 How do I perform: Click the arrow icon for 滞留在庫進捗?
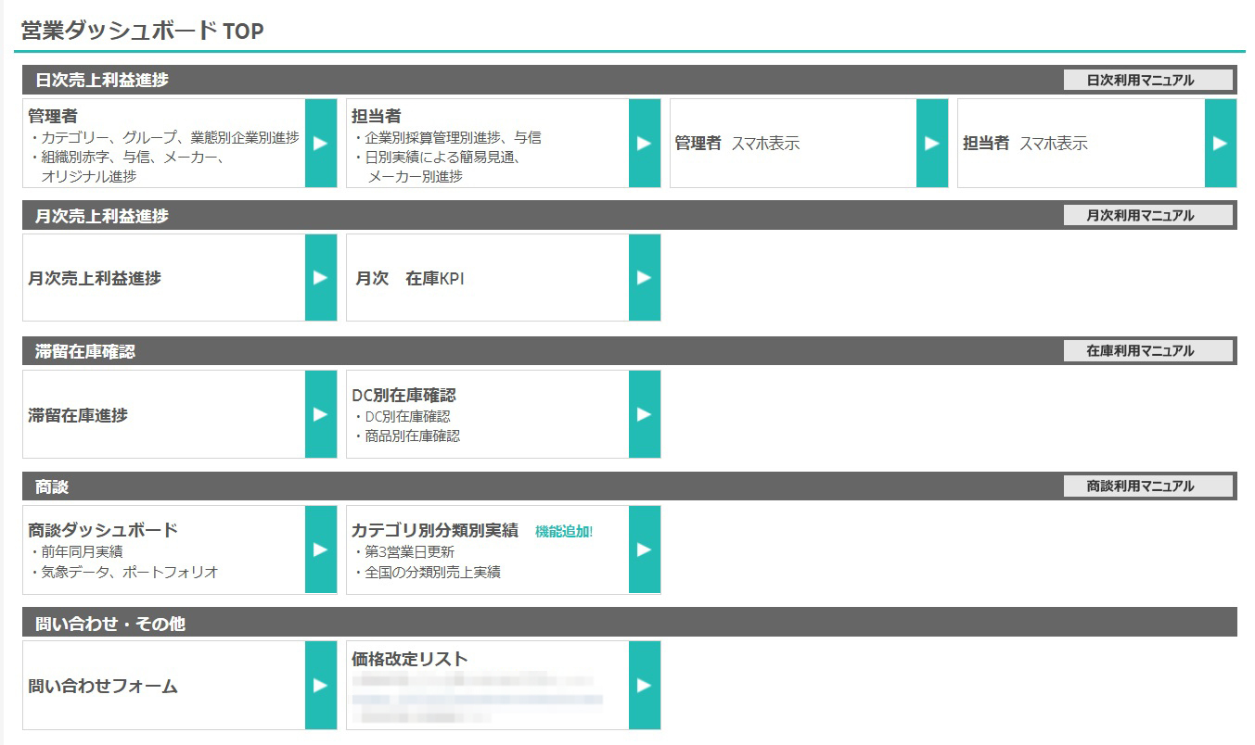[x=320, y=414]
